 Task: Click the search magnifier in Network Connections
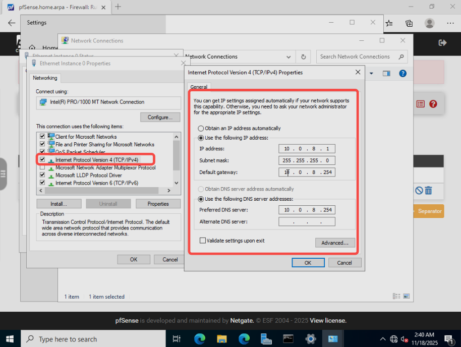(401, 56)
